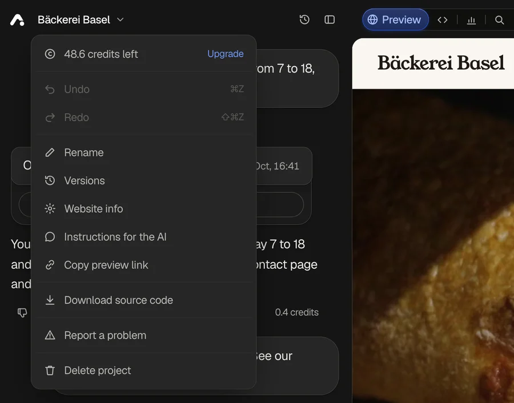Toggle the sidebar panel layout icon
Image resolution: width=514 pixels, height=403 pixels.
330,19
